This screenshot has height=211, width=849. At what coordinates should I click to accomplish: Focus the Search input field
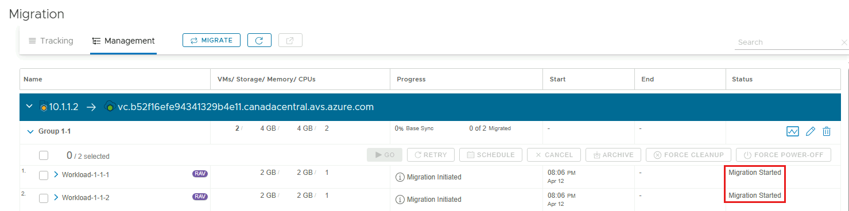pos(786,42)
